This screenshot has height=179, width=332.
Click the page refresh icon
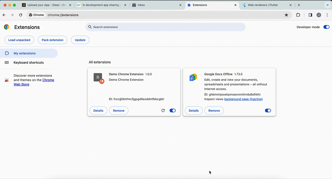coord(20,15)
